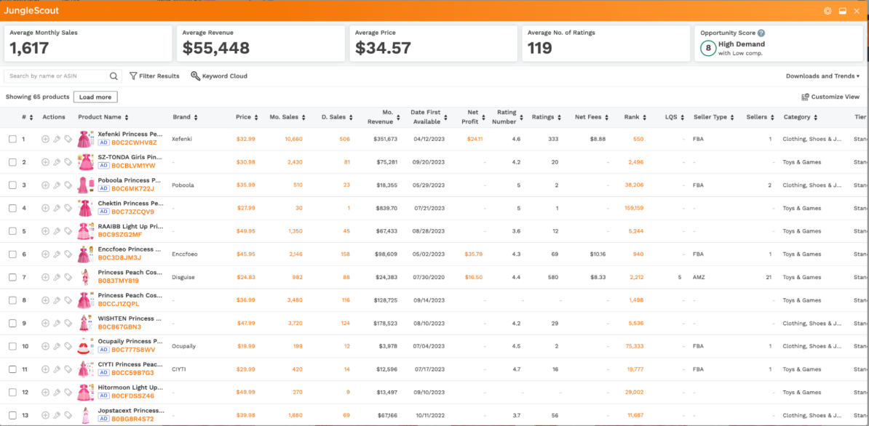Sort table by Mo. Sales column
Screen dimensions: 869x426
pos(303,118)
